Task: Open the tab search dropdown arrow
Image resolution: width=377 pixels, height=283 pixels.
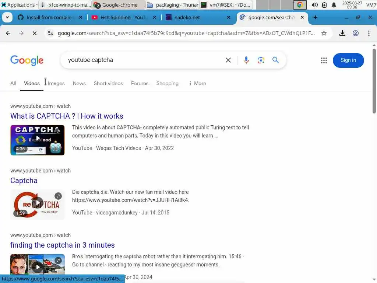Action: point(7,17)
